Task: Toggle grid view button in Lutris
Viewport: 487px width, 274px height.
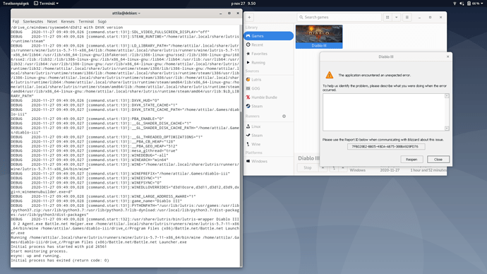Action: tap(387, 18)
